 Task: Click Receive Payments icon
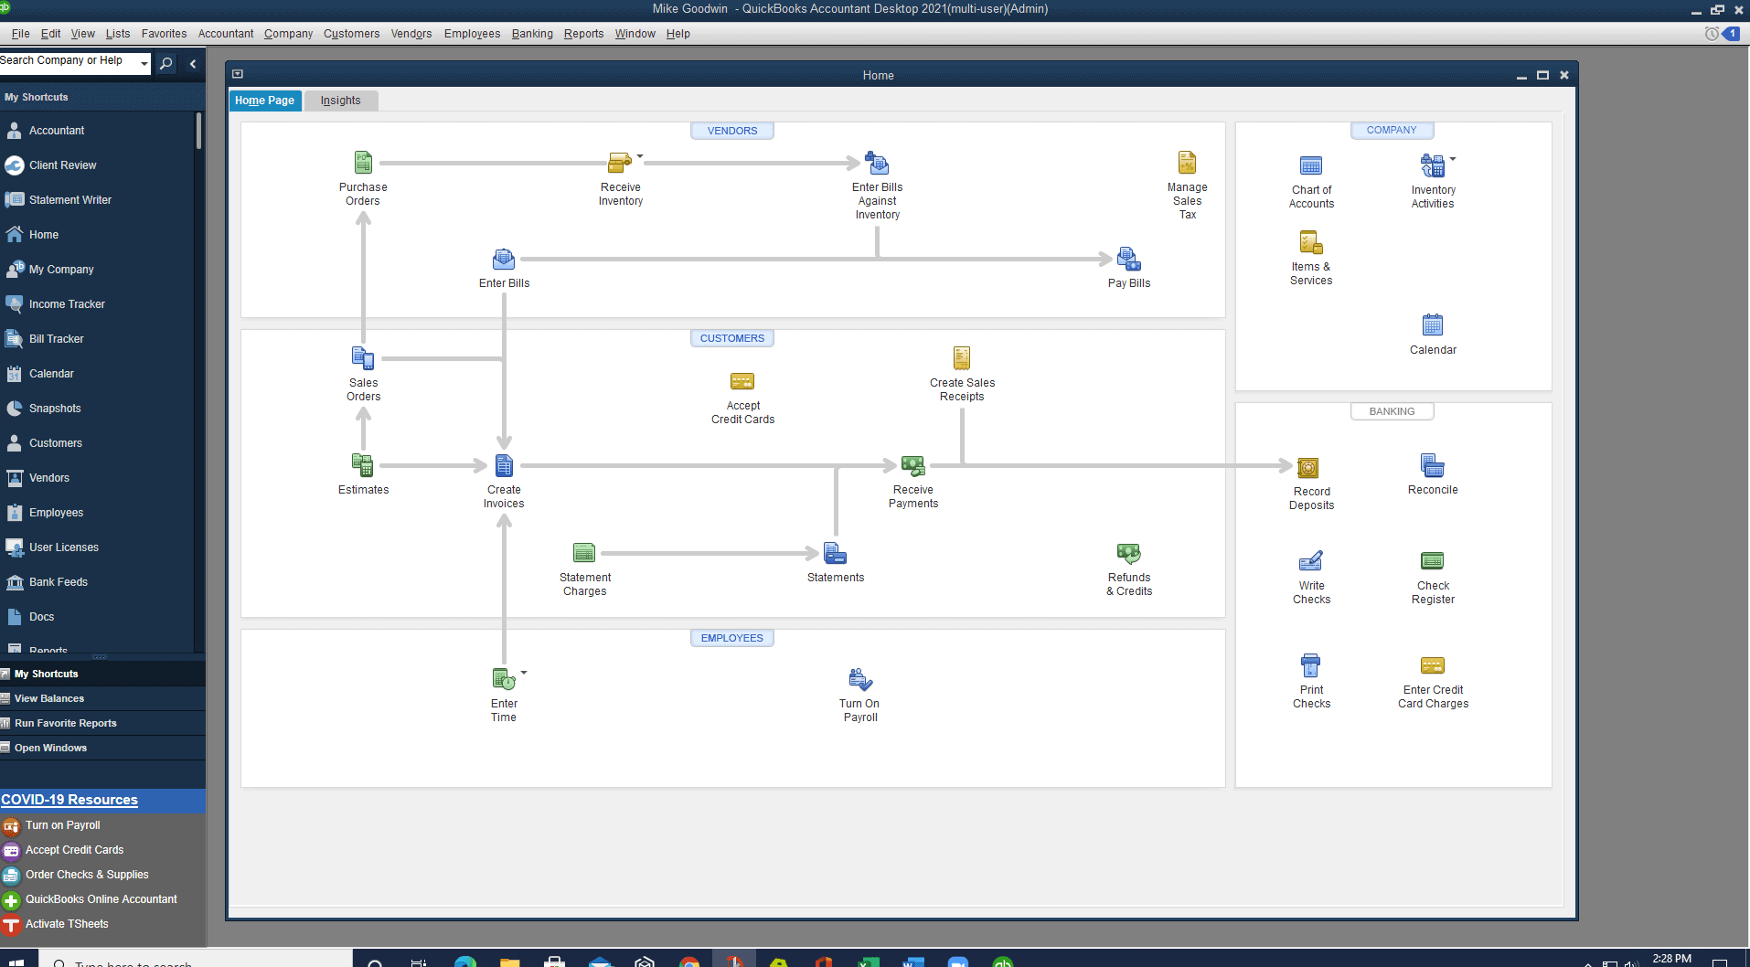[x=912, y=465]
